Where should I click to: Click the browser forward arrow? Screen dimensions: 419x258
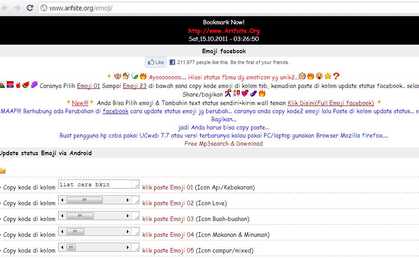coord(18,8)
